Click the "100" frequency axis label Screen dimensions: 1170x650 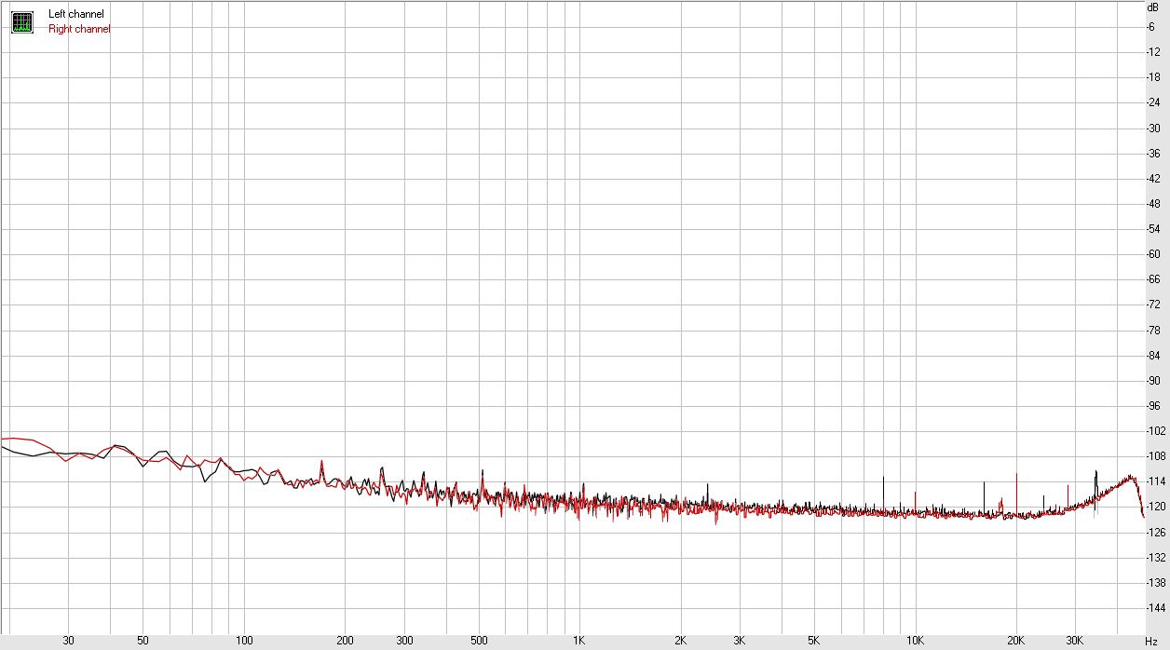[x=244, y=642]
